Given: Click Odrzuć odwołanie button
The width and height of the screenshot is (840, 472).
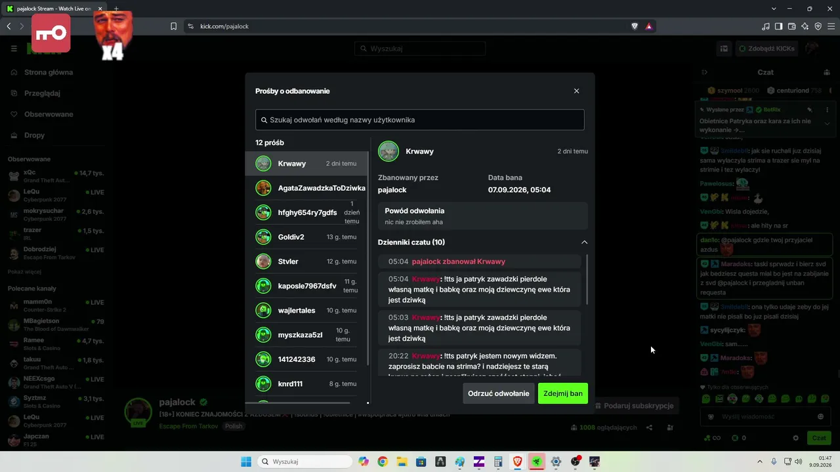Looking at the screenshot, I should pyautogui.click(x=498, y=393).
